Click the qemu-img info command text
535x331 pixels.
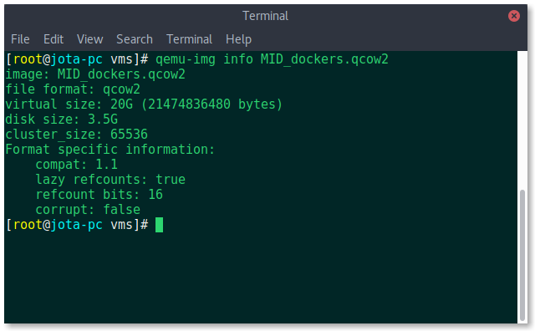(272, 59)
